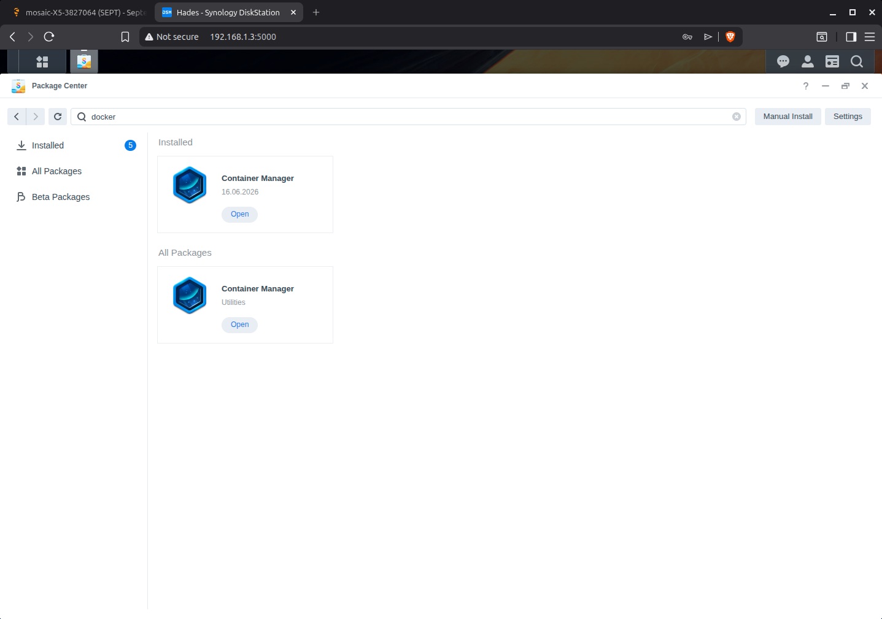
Task: Maximize the Package Center window
Action: coord(845,86)
